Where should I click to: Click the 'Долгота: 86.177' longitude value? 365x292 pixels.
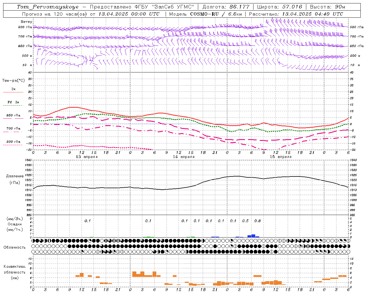point(226,7)
